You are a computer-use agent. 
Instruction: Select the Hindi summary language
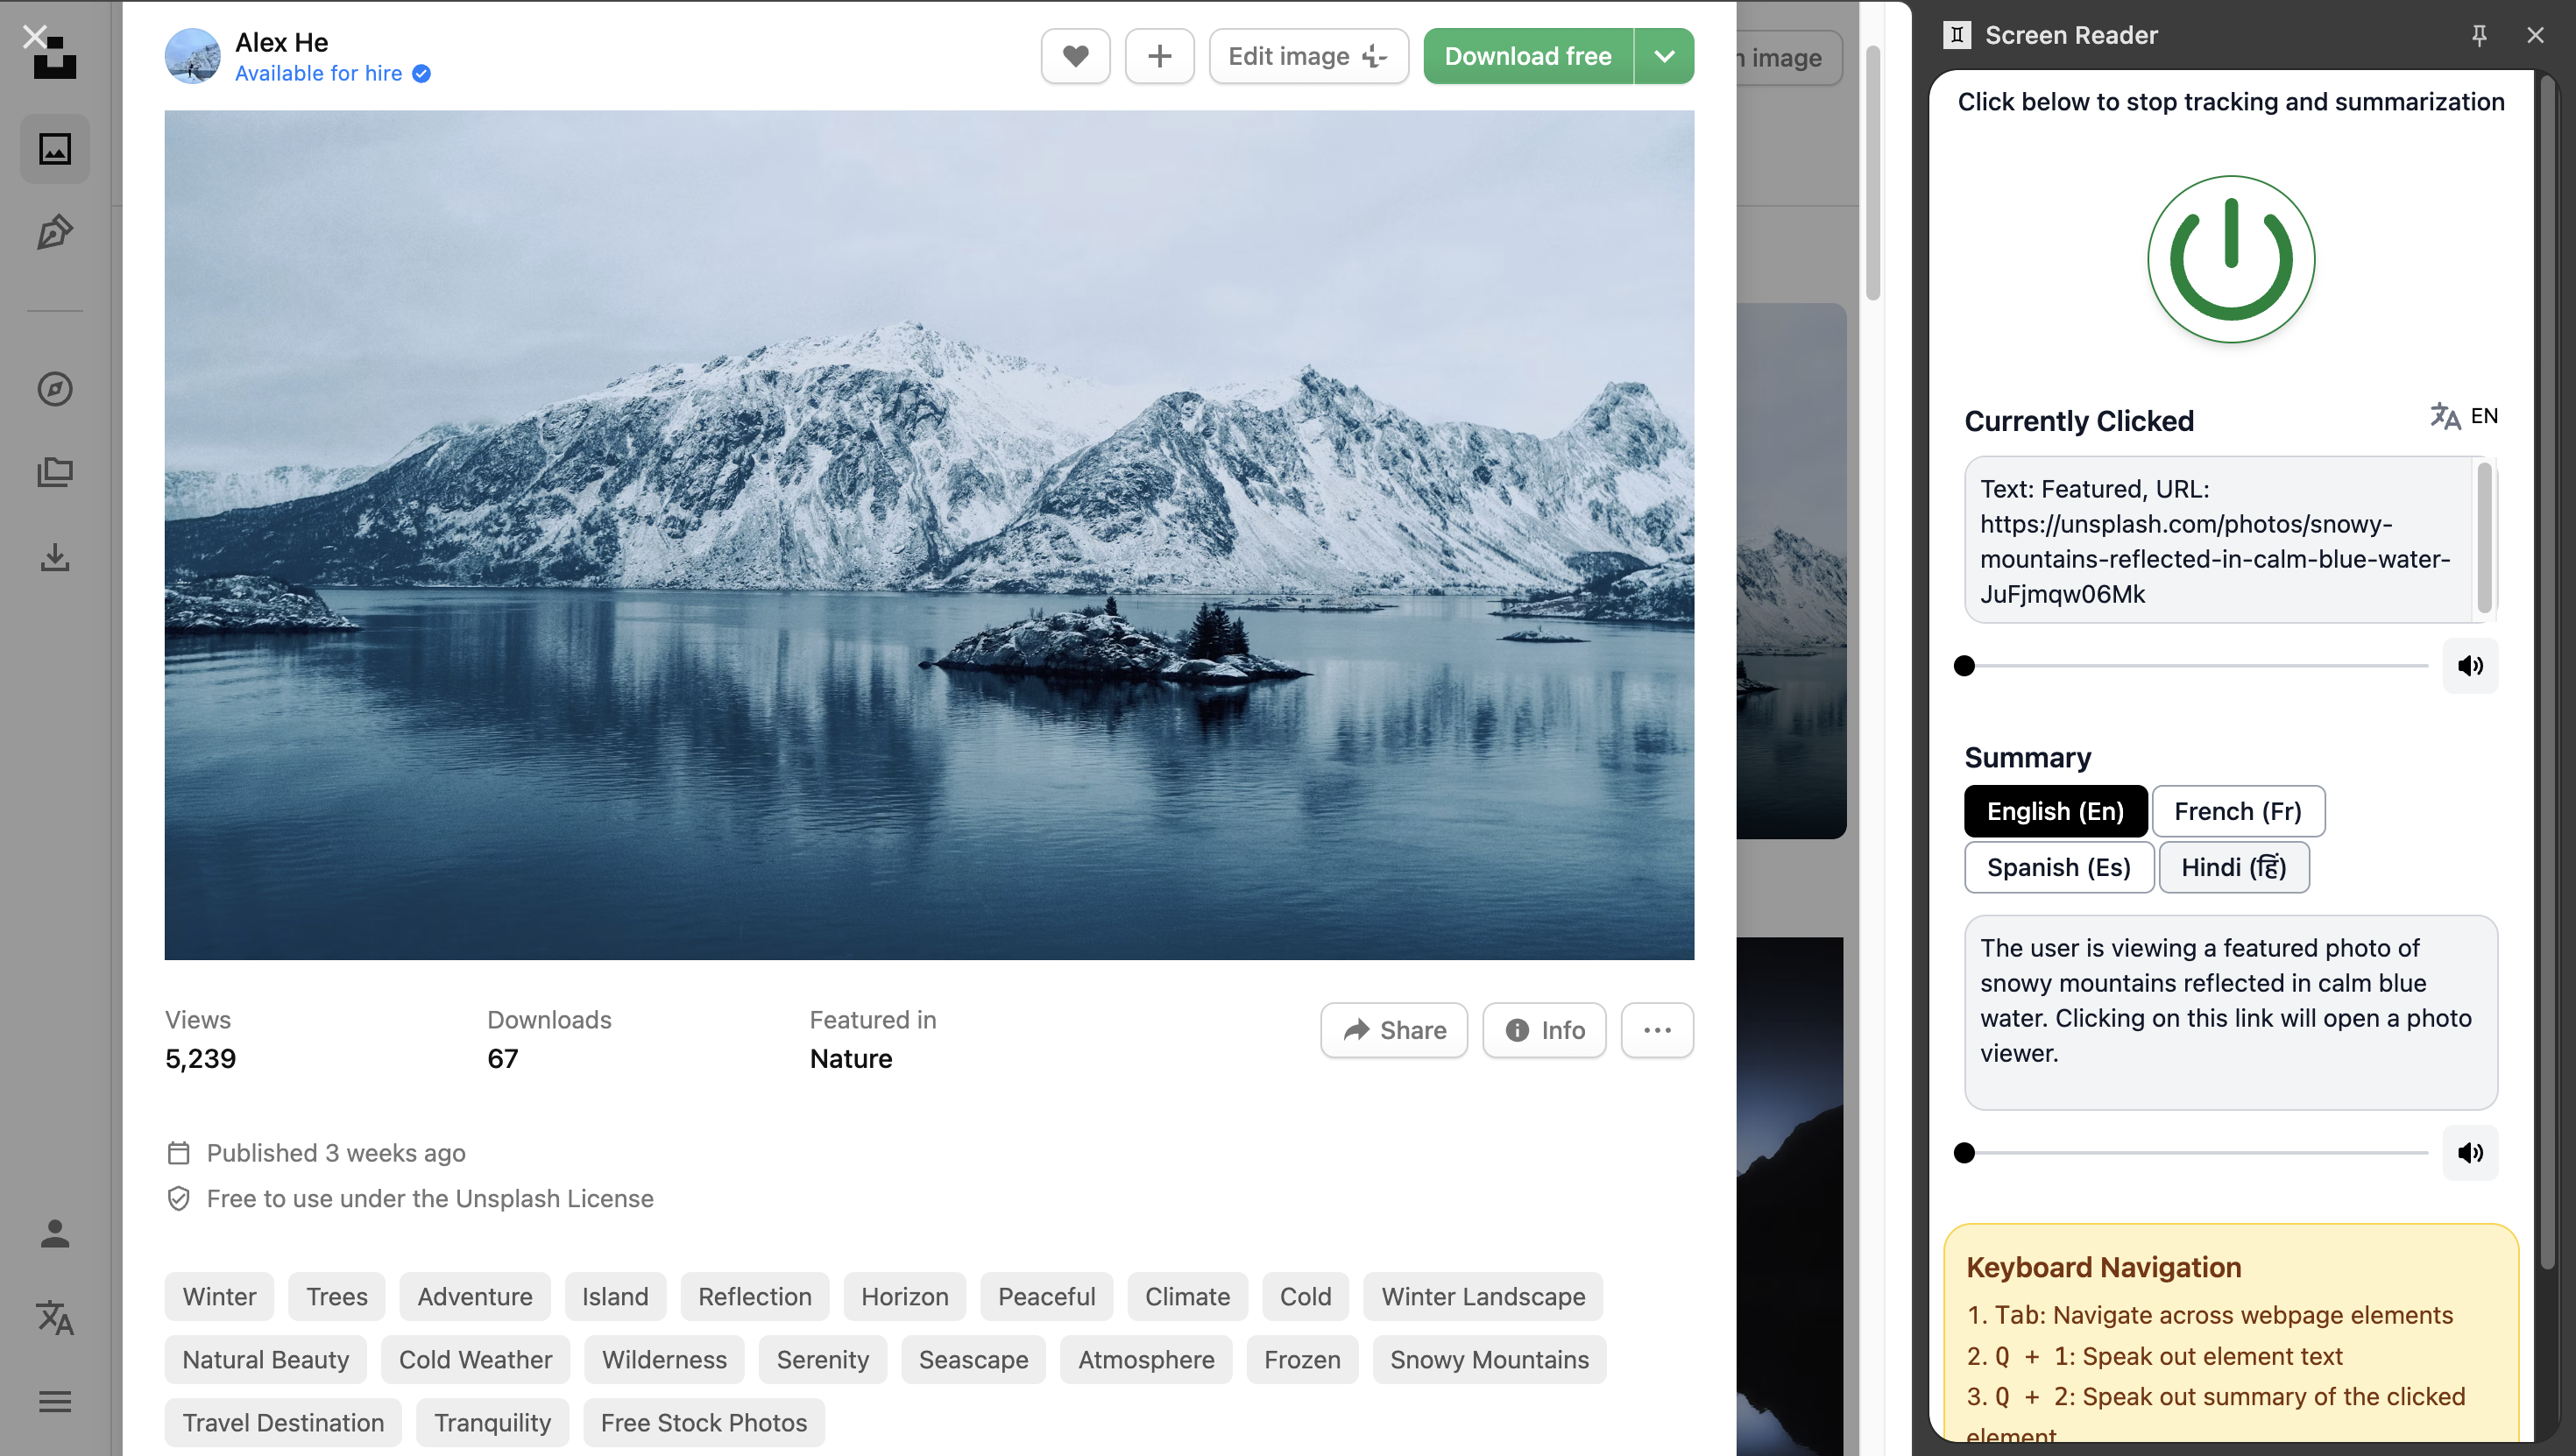[x=2233, y=867]
